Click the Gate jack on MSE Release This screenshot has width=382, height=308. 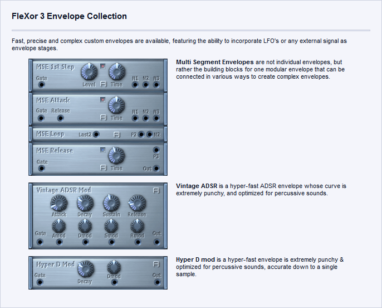[41, 169]
